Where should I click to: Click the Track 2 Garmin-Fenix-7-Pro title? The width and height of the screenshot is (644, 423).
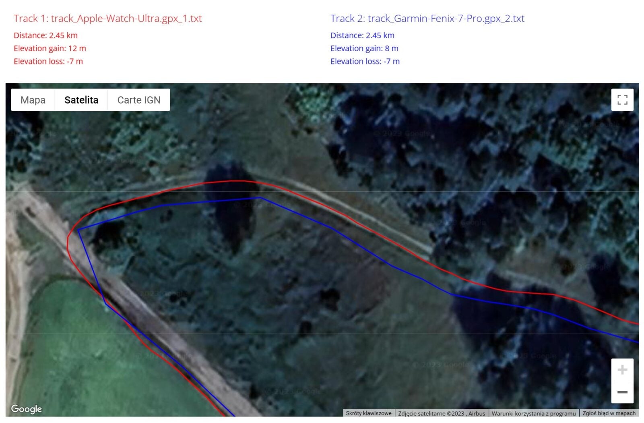coord(427,19)
